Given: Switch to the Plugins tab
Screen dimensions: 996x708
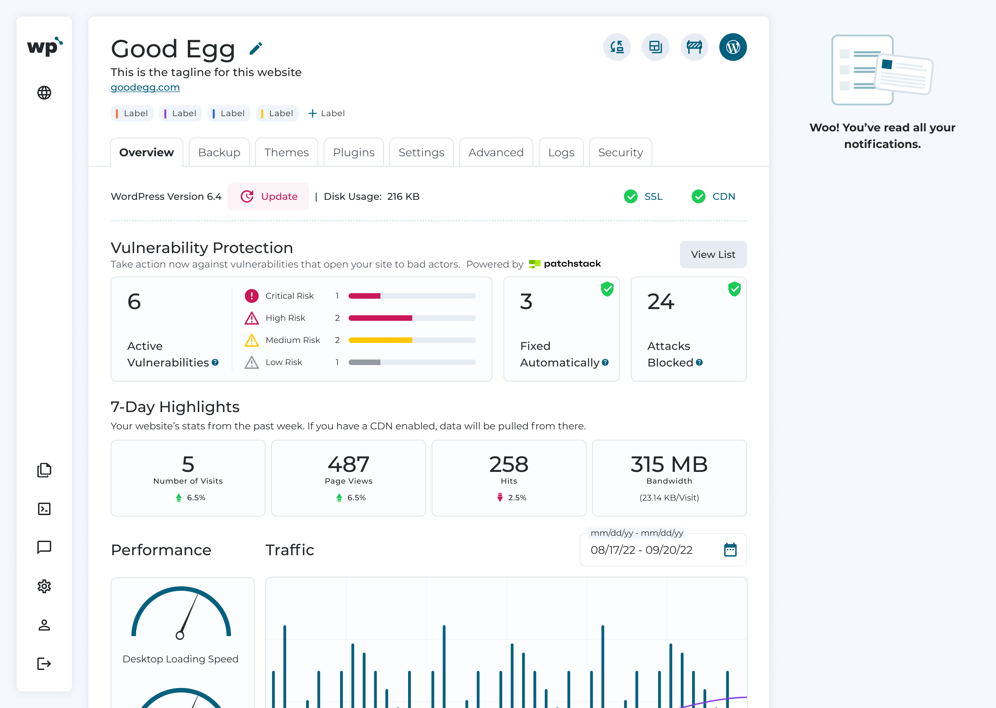Looking at the screenshot, I should click(x=354, y=152).
